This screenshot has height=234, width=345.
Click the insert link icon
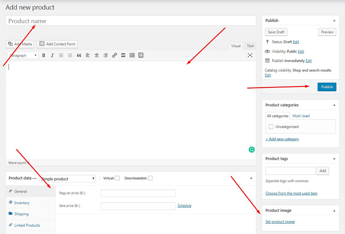coord(115,55)
